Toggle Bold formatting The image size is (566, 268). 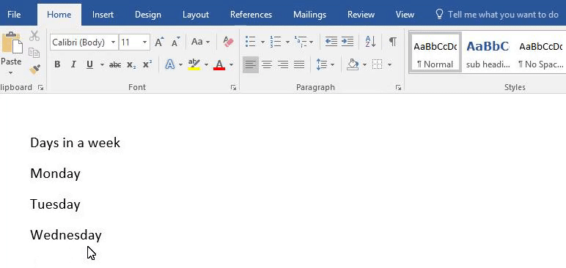coord(57,64)
